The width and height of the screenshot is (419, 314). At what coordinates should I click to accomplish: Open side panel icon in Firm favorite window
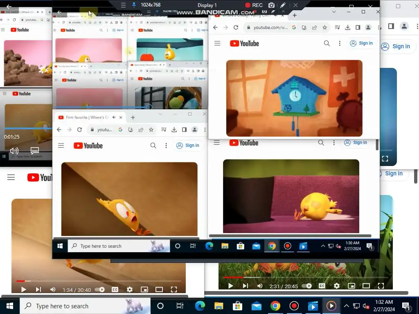[184, 130]
